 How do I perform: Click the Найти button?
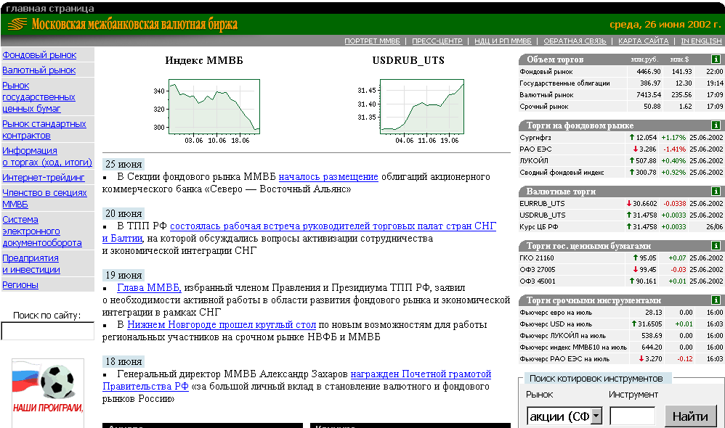click(x=690, y=416)
